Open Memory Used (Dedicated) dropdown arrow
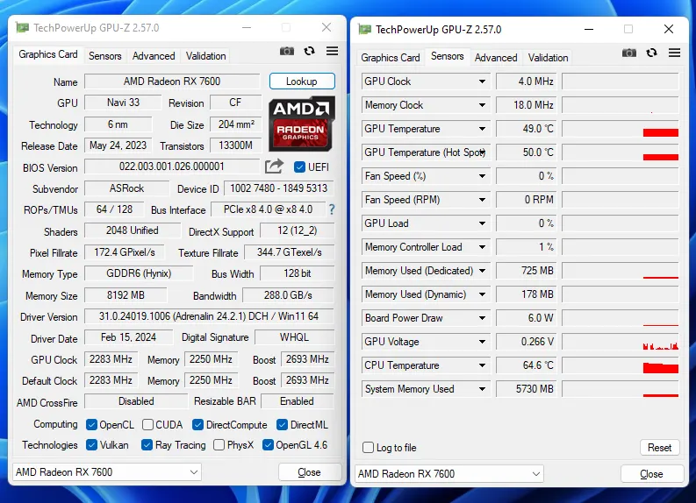 pyautogui.click(x=482, y=271)
